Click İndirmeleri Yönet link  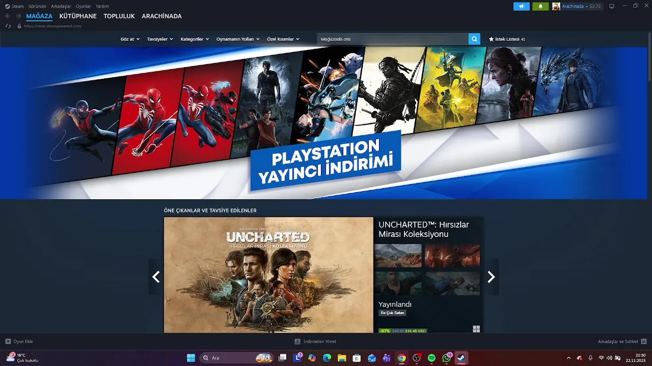pyautogui.click(x=315, y=342)
